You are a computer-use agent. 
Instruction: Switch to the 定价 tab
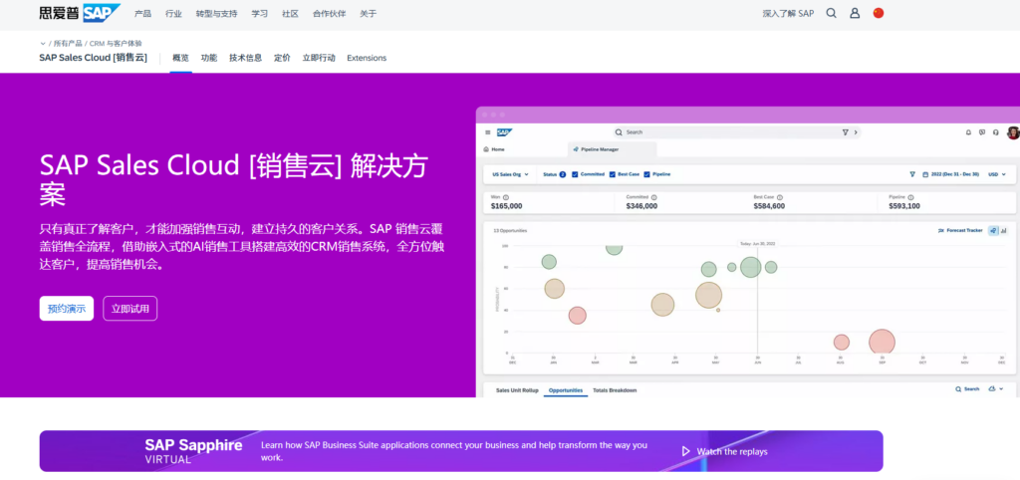tap(282, 58)
